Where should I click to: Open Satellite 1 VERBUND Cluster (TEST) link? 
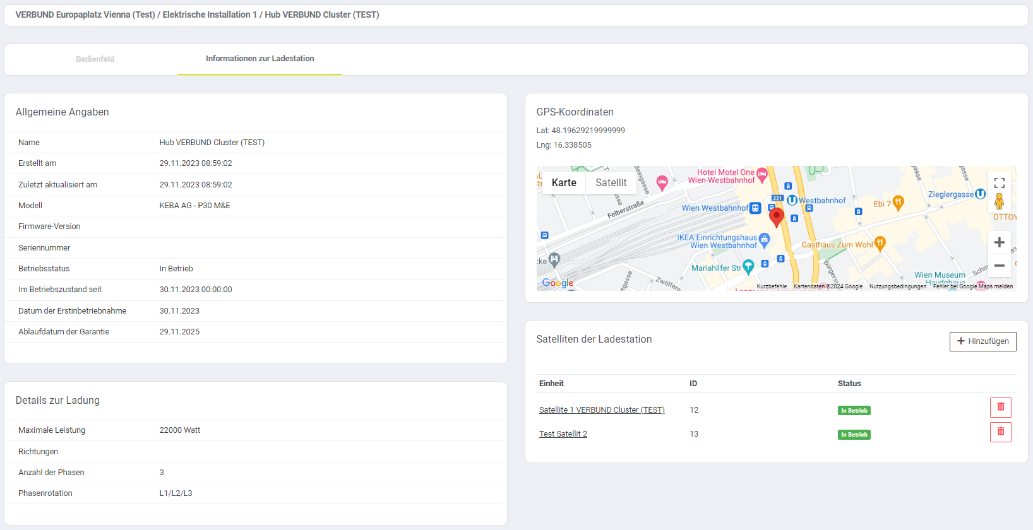[x=602, y=410]
